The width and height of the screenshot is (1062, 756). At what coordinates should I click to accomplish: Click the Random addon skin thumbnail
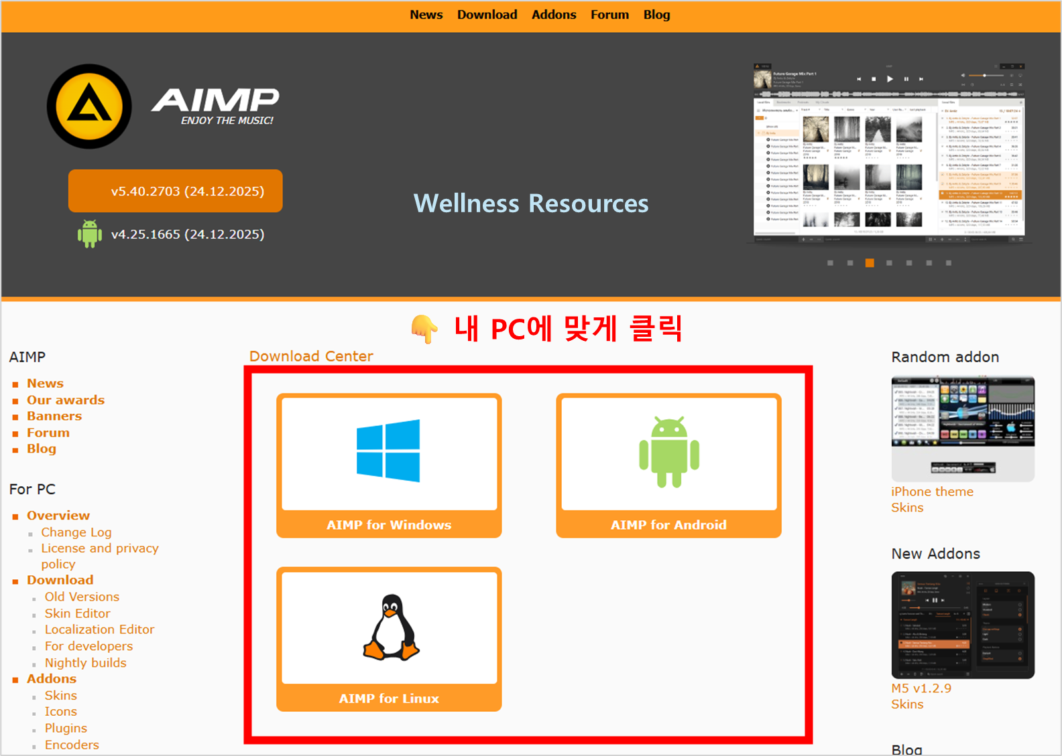pyautogui.click(x=963, y=429)
